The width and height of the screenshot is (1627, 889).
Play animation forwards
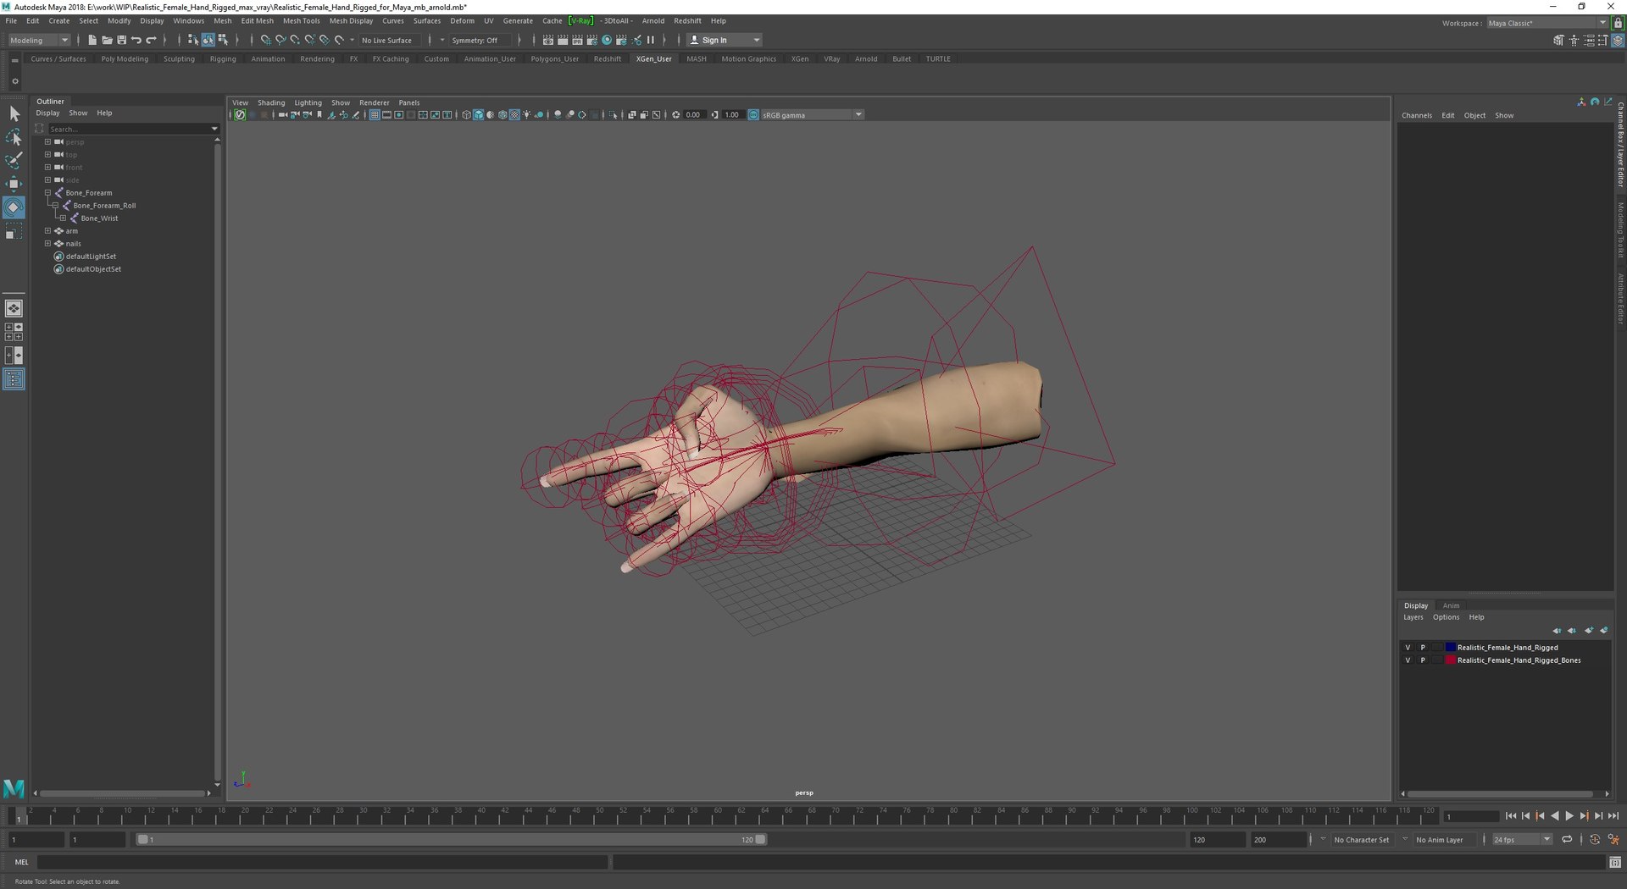pyautogui.click(x=1569, y=816)
